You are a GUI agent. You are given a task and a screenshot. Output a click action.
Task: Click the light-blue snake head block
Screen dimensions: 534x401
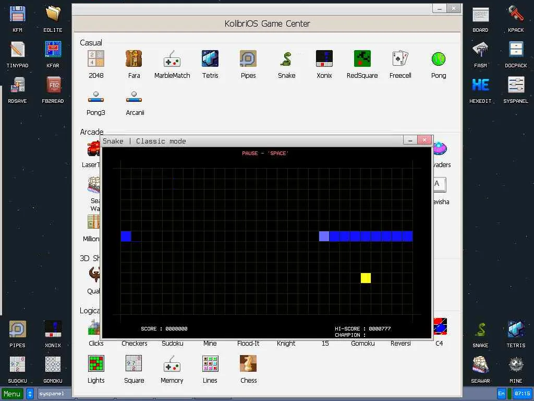[x=324, y=236]
